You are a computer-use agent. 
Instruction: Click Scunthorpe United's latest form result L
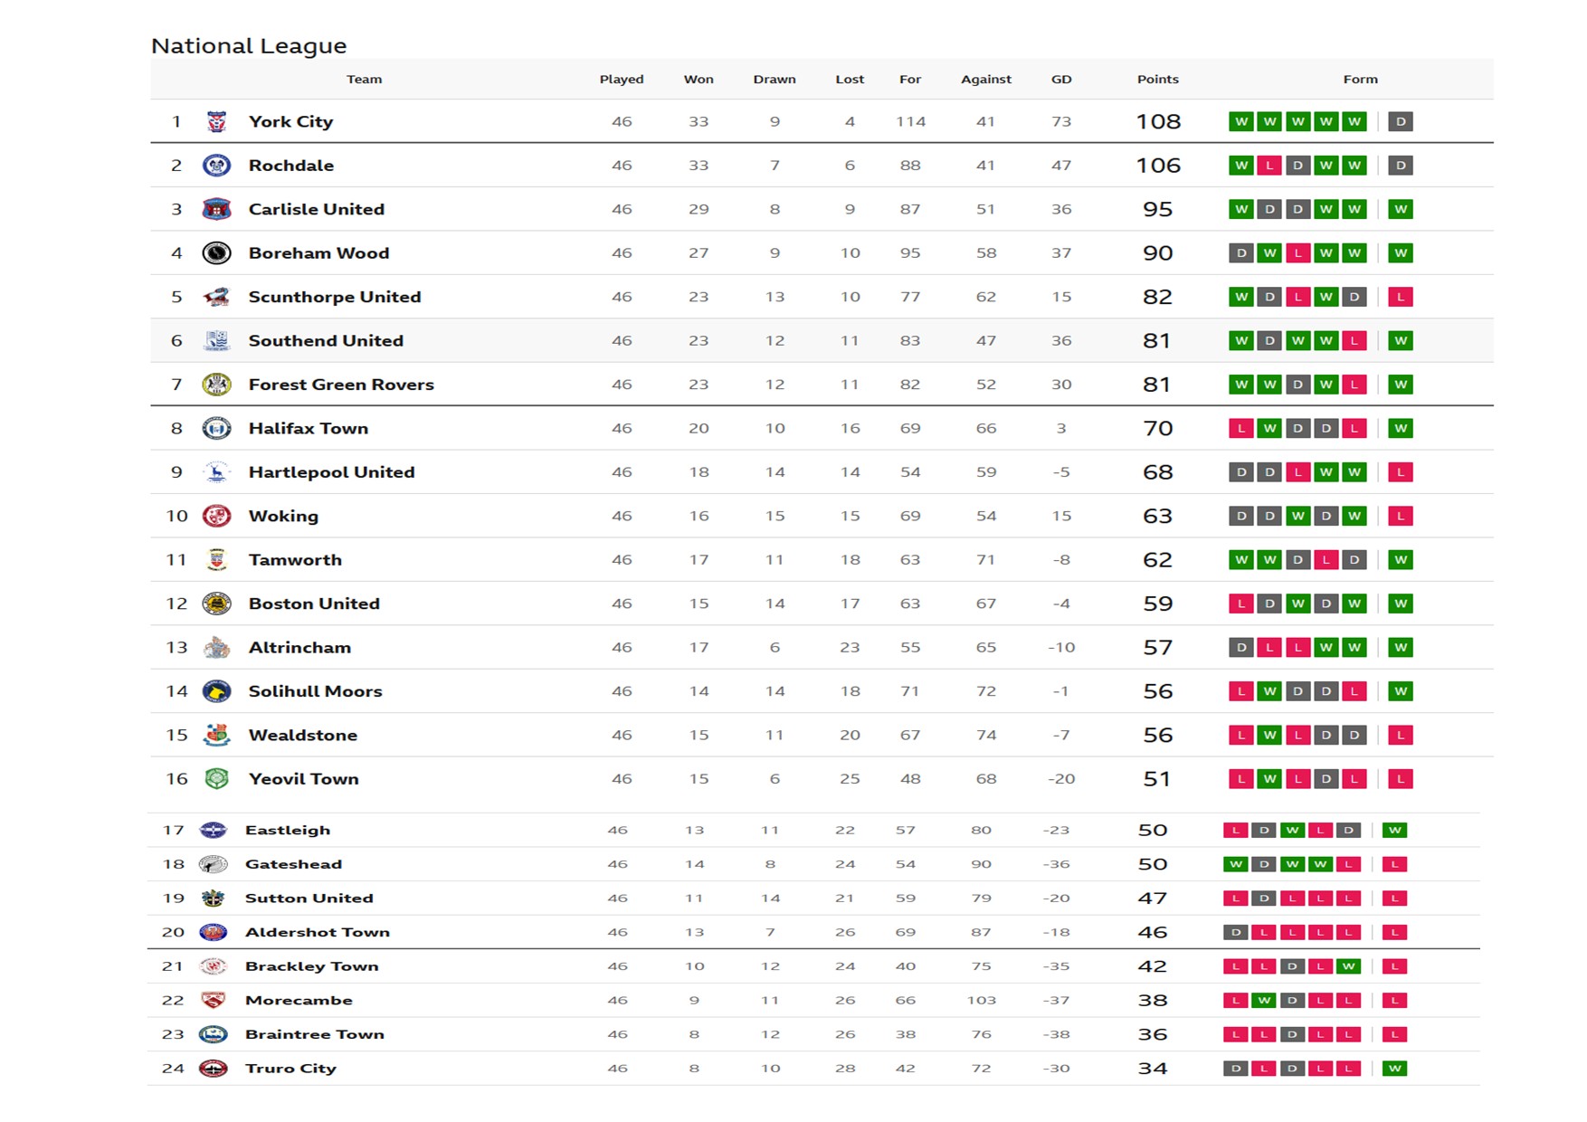tap(1401, 297)
